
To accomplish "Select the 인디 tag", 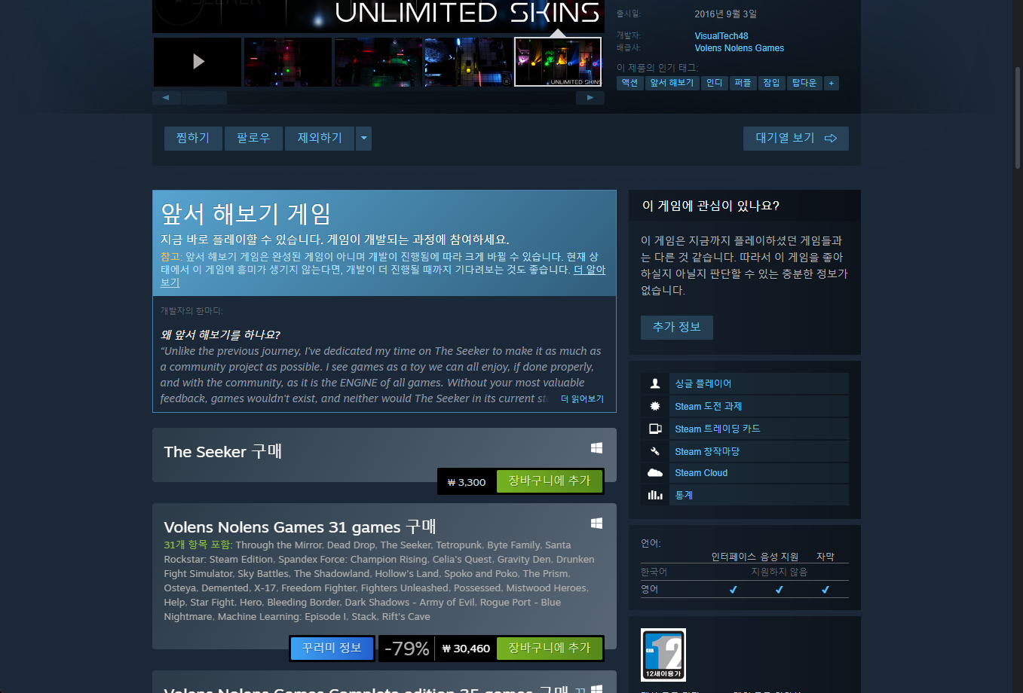I will (715, 83).
